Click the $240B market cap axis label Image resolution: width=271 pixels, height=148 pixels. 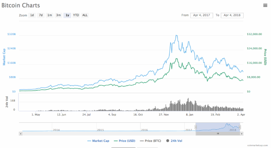coord(12,48)
